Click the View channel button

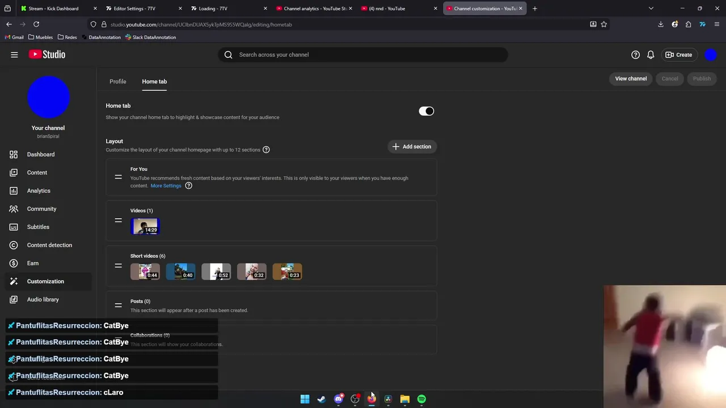tap(631, 79)
